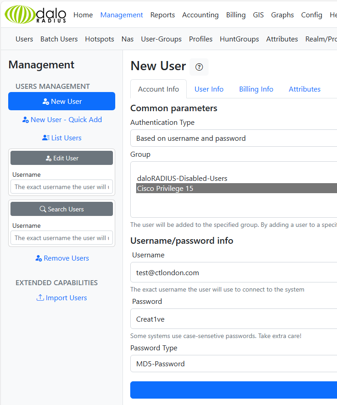
Task: Navigate to the Graphs menu
Action: click(282, 15)
